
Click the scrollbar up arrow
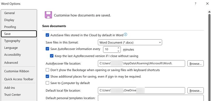(209, 12)
